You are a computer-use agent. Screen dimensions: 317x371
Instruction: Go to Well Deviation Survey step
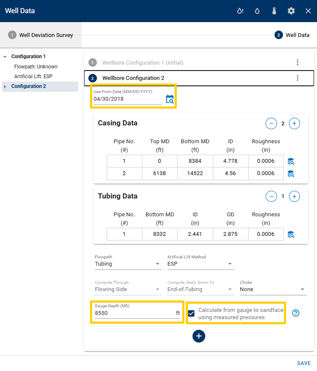[41, 35]
